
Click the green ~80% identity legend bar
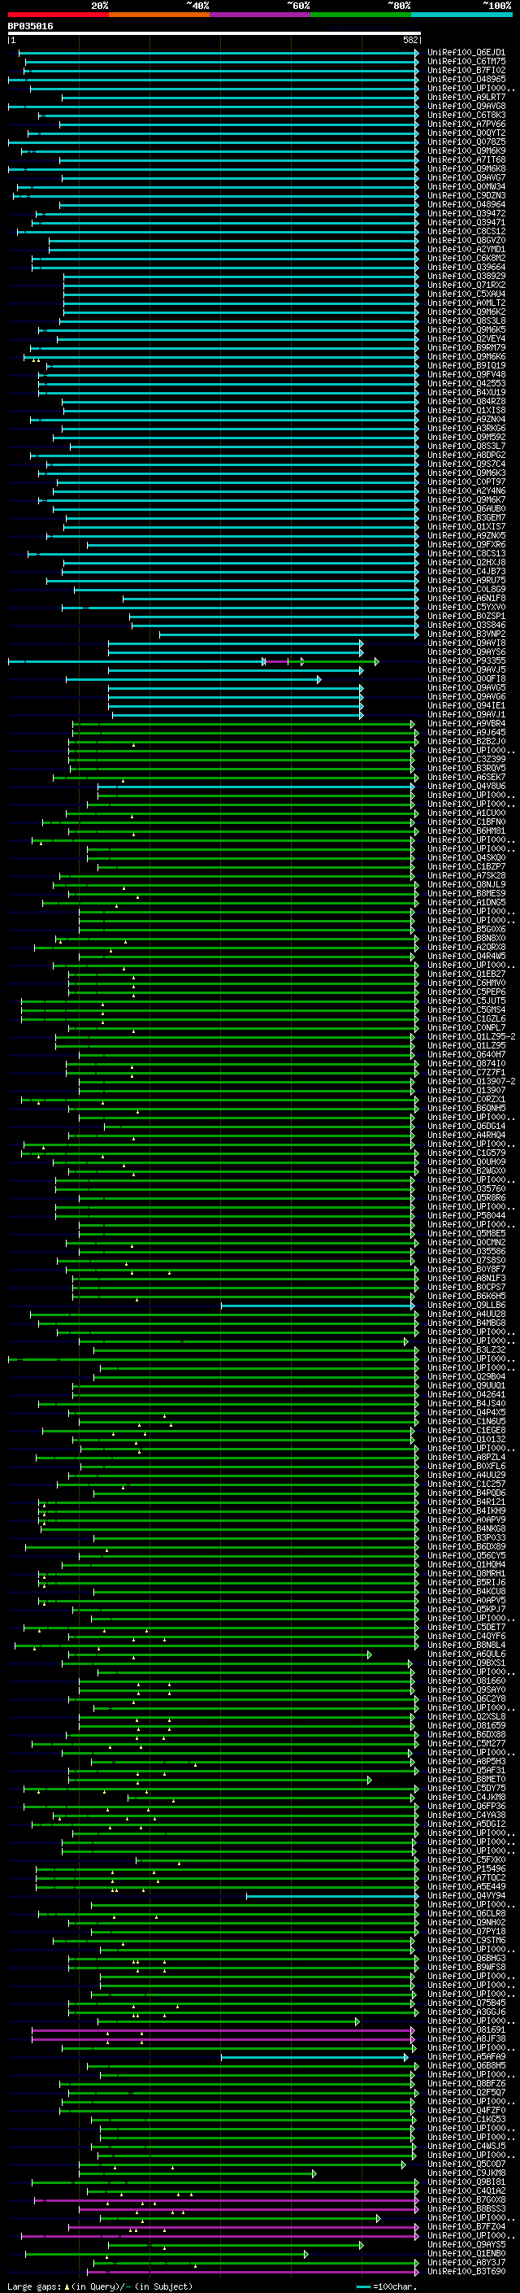[x=361, y=15]
